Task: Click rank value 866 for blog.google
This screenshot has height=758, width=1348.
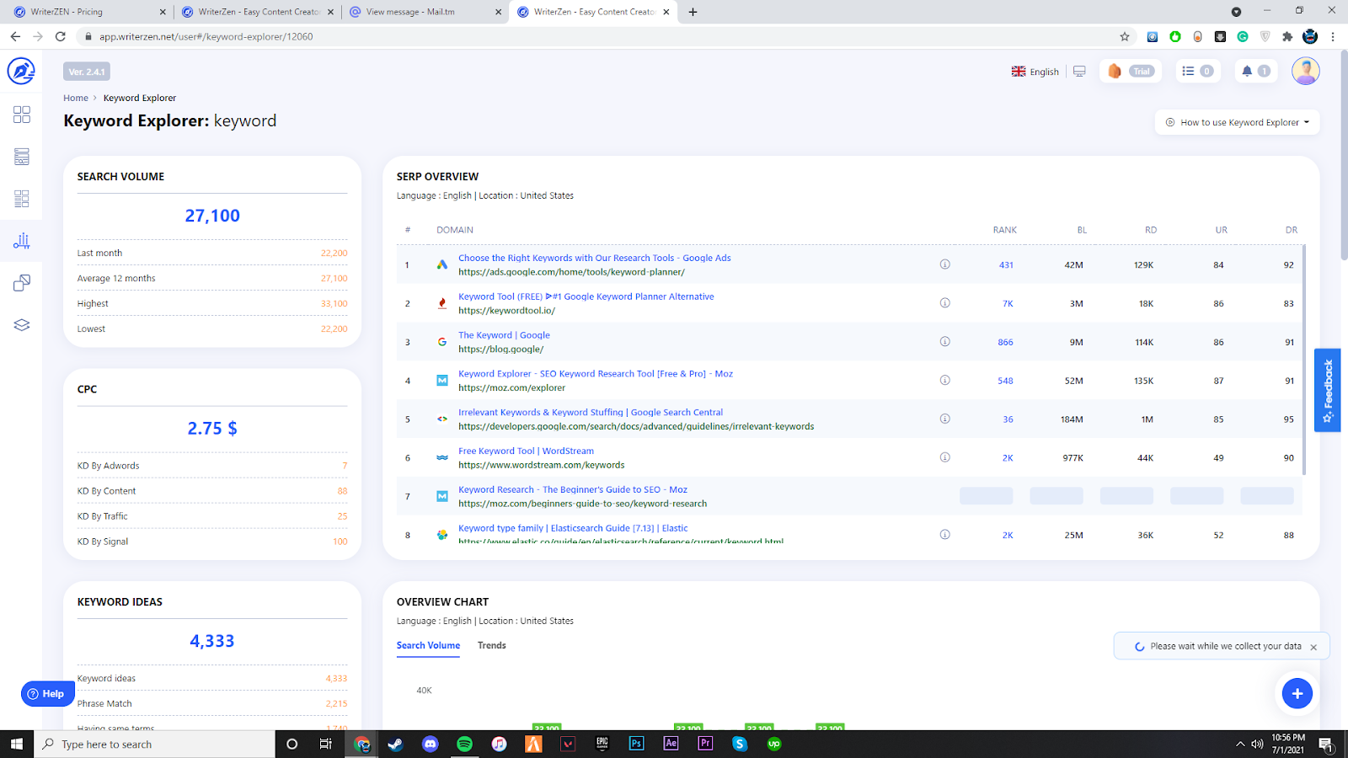Action: coord(1006,342)
